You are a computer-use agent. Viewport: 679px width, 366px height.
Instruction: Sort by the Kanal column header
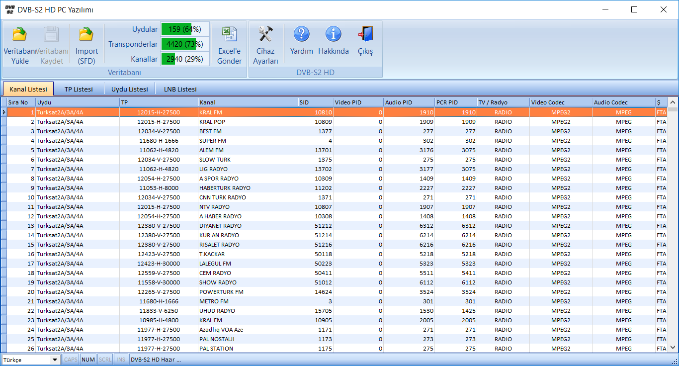248,102
